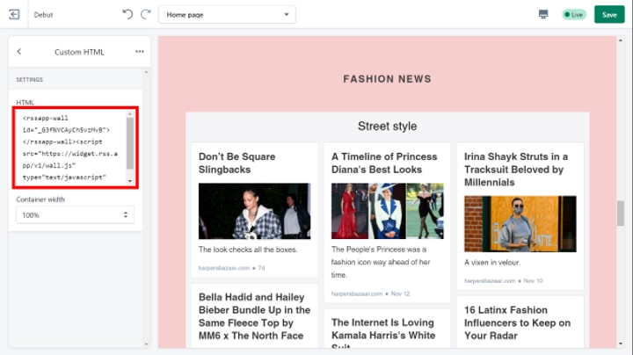Click harpersbazaar.com source under Slingbacks card
This screenshot has height=355, width=633.
point(223,268)
